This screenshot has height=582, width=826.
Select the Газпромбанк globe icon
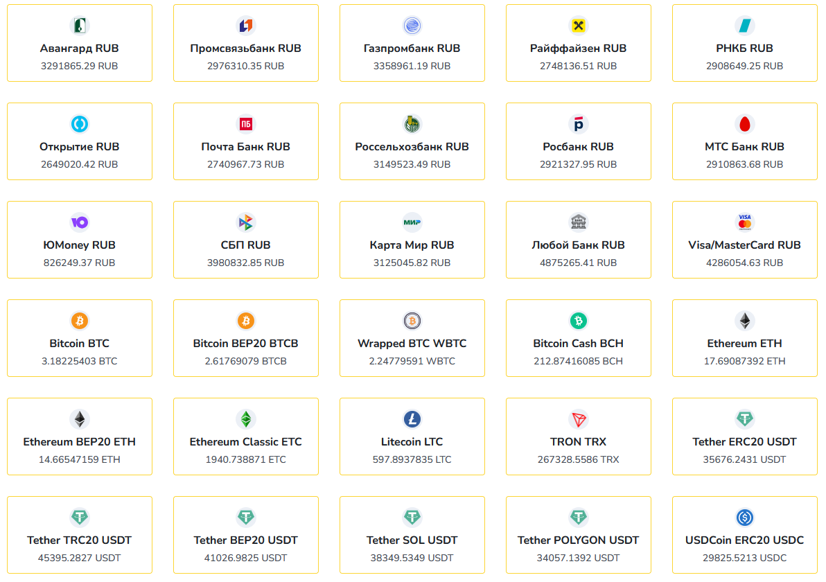(x=412, y=25)
